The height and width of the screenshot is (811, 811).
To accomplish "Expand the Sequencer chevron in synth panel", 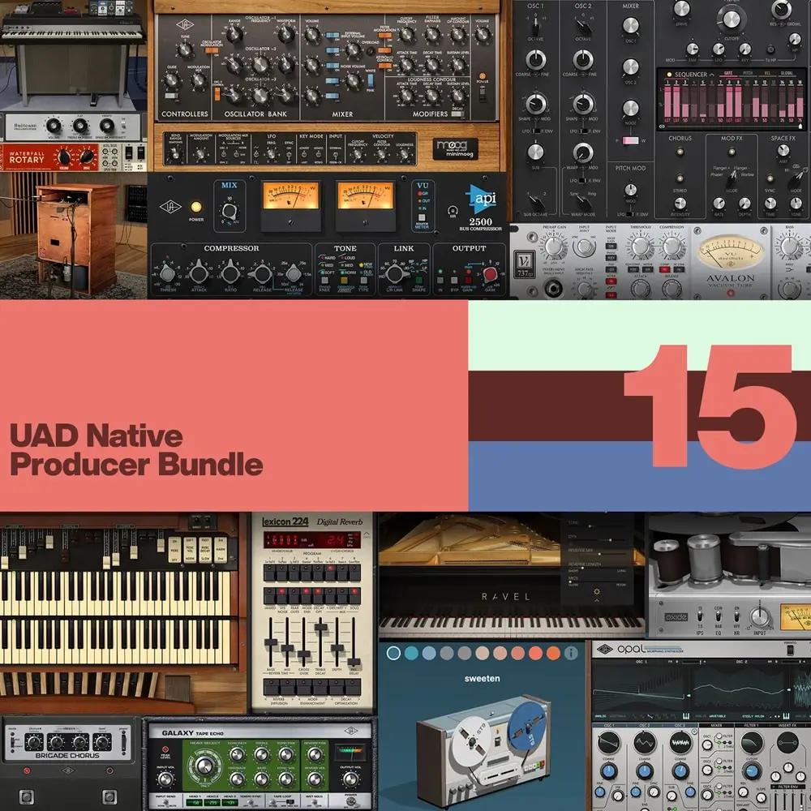I will pos(712,75).
